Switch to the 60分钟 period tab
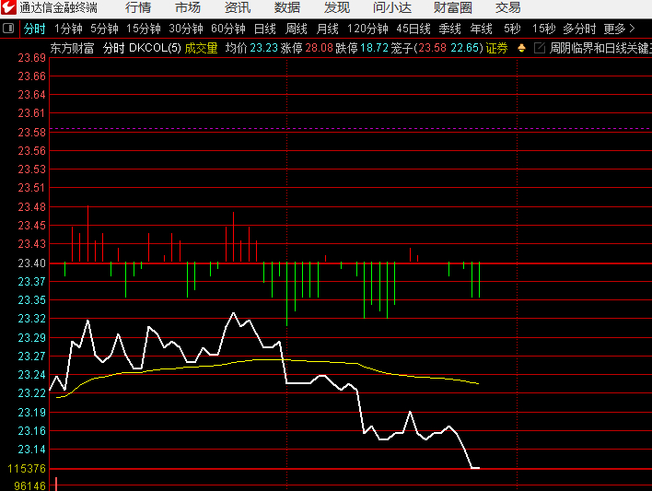Image resolution: width=652 pixels, height=491 pixels. [x=228, y=29]
